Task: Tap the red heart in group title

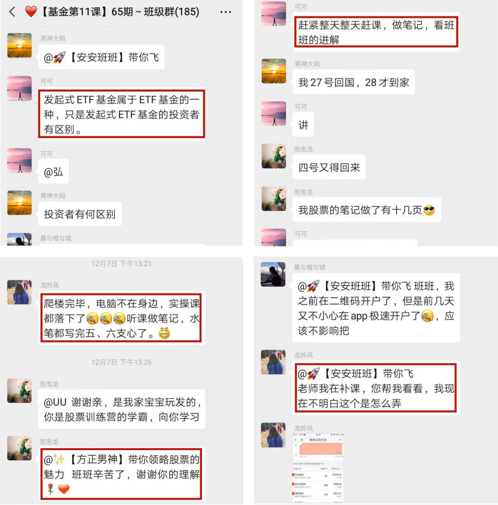Action: pos(31,12)
